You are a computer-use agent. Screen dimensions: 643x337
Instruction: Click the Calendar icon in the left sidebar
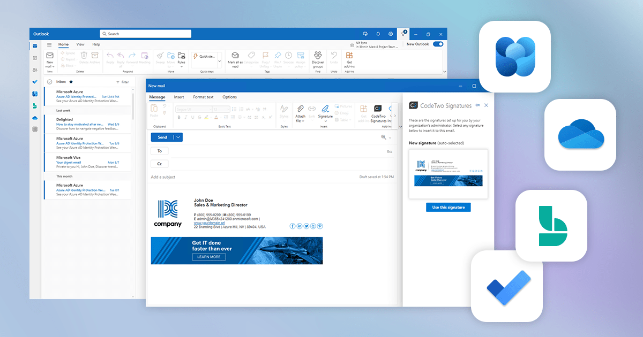[x=35, y=58]
